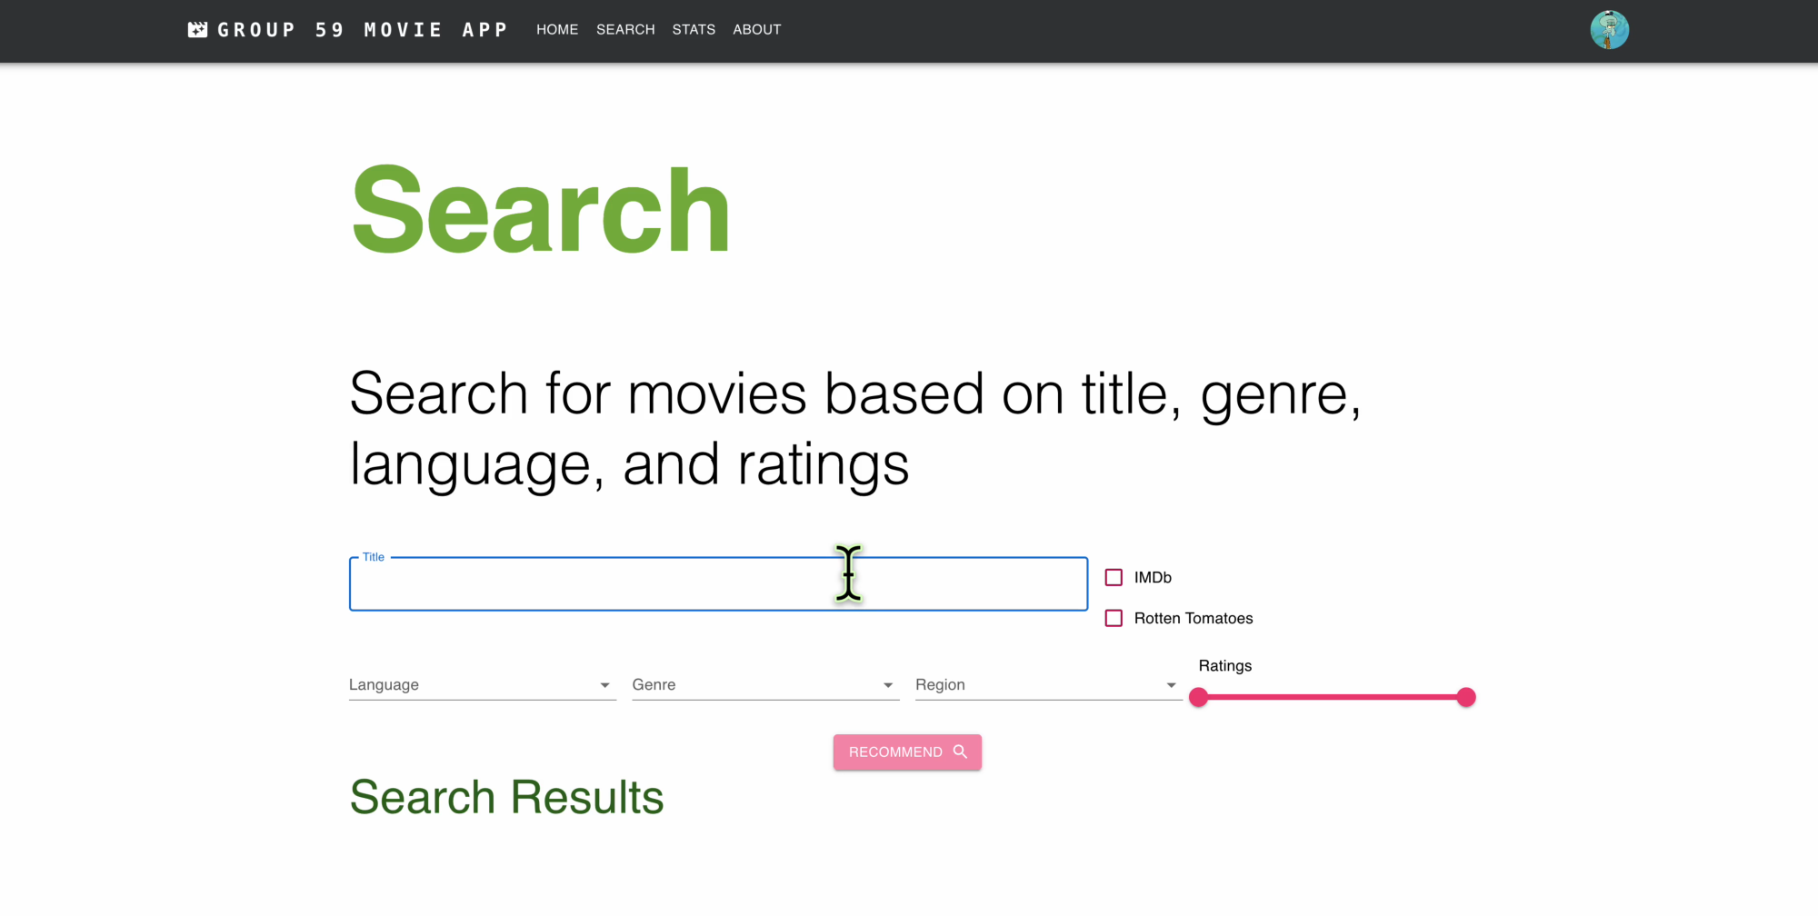Viewport: 1818px width, 916px height.
Task: Click the movie clapperboard logo icon
Action: pos(197,30)
